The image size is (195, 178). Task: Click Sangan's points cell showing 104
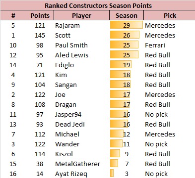pyautogui.click(x=40, y=85)
